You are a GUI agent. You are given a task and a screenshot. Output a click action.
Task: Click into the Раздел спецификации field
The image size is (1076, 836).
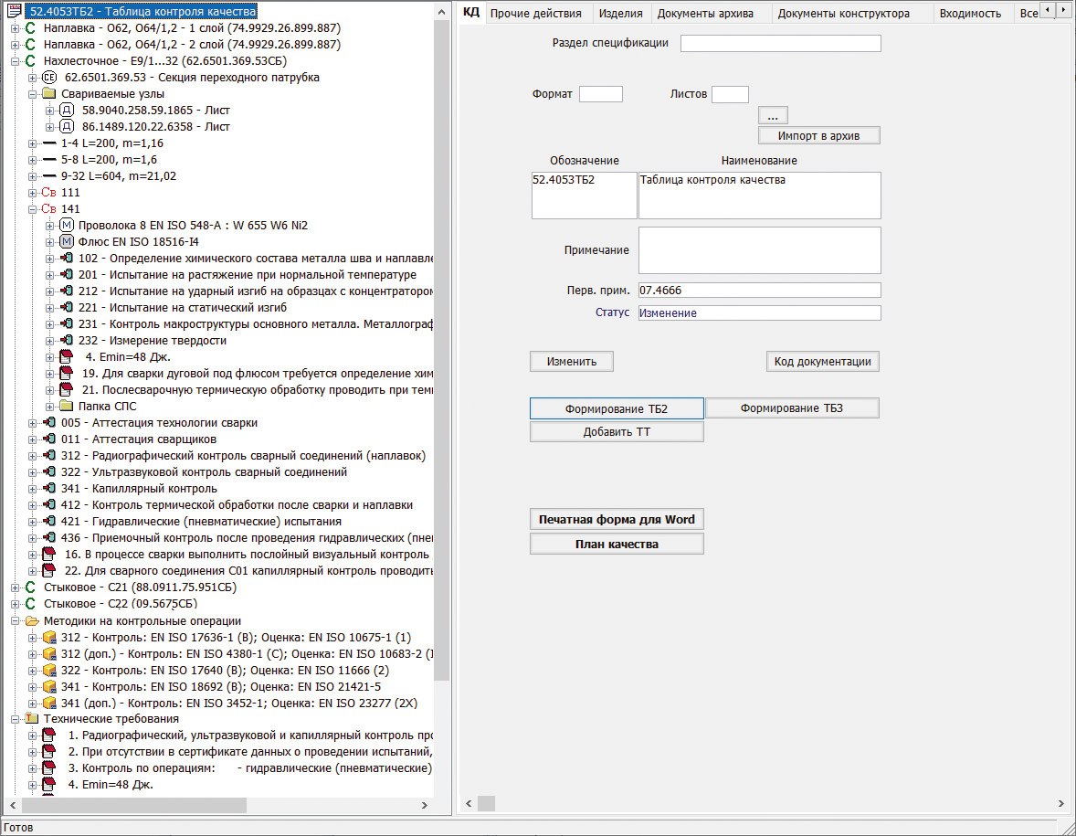pos(780,44)
